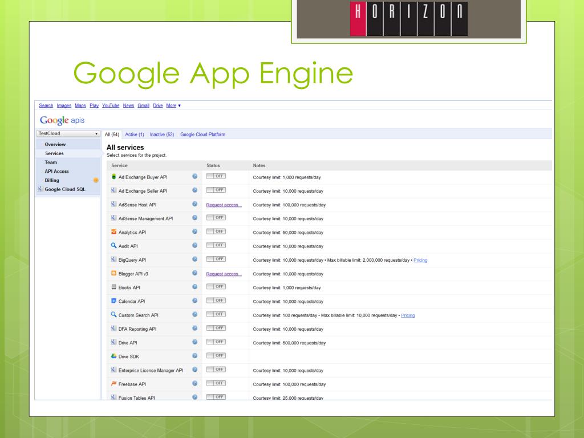Toggle Ad Exchange Seller API on

pos(216,190)
